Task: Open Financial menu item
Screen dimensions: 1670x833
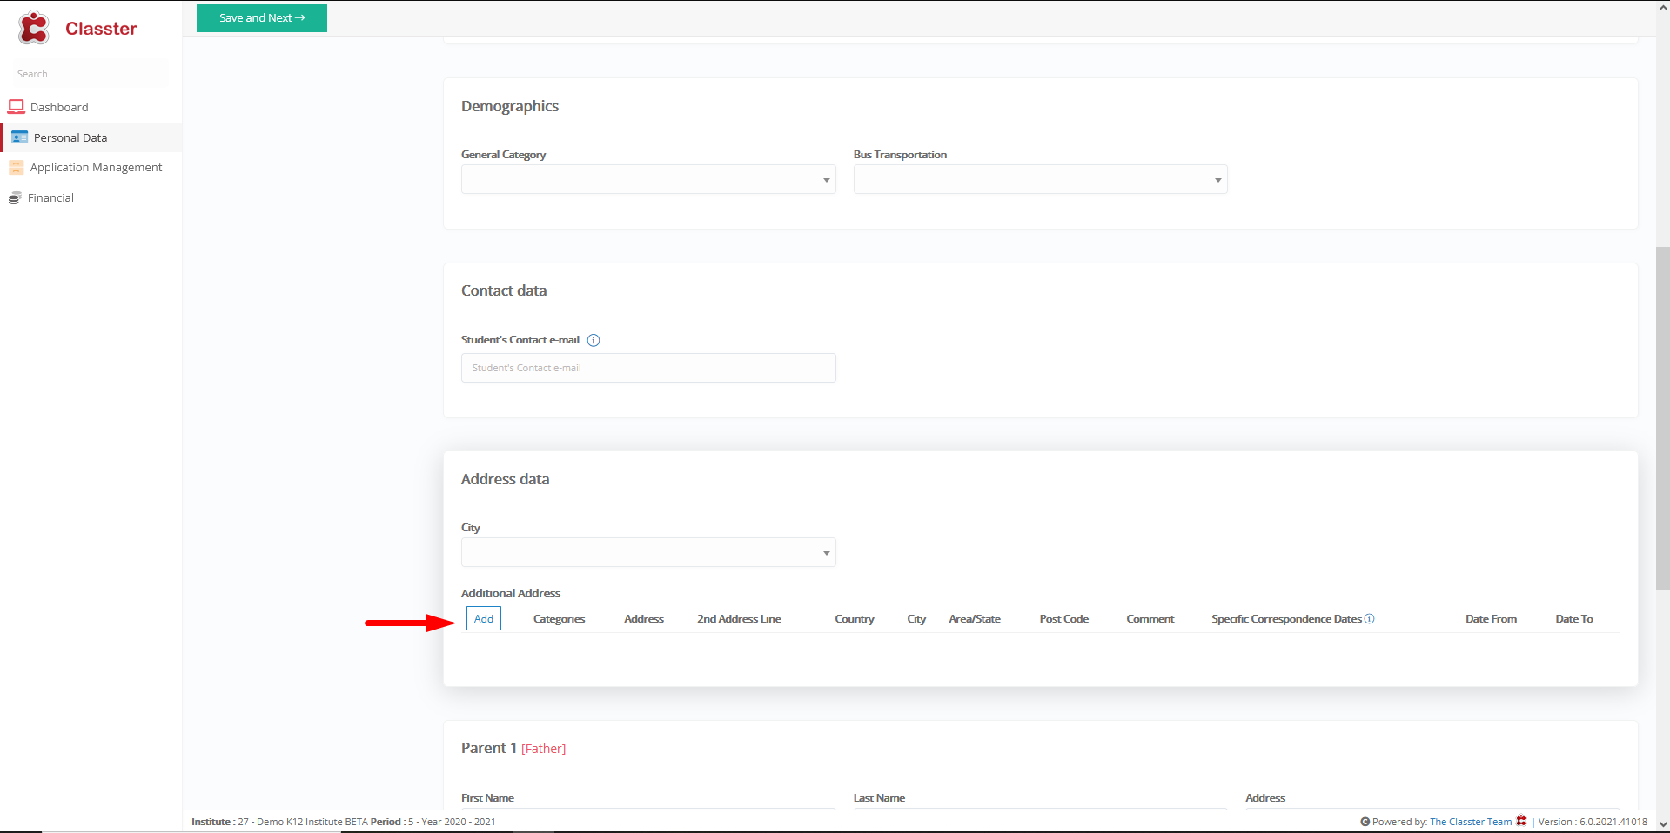Action: (50, 197)
